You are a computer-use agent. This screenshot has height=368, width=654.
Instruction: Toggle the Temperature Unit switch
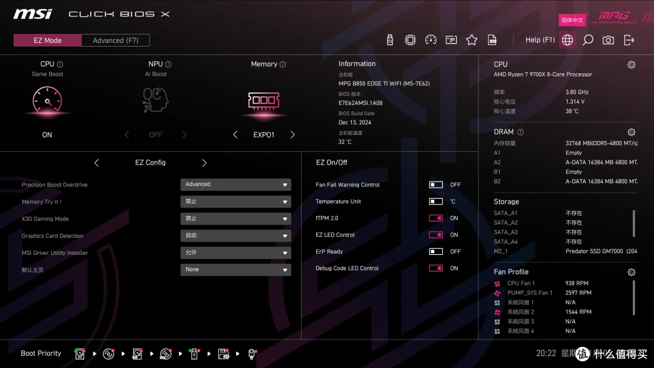[436, 202]
